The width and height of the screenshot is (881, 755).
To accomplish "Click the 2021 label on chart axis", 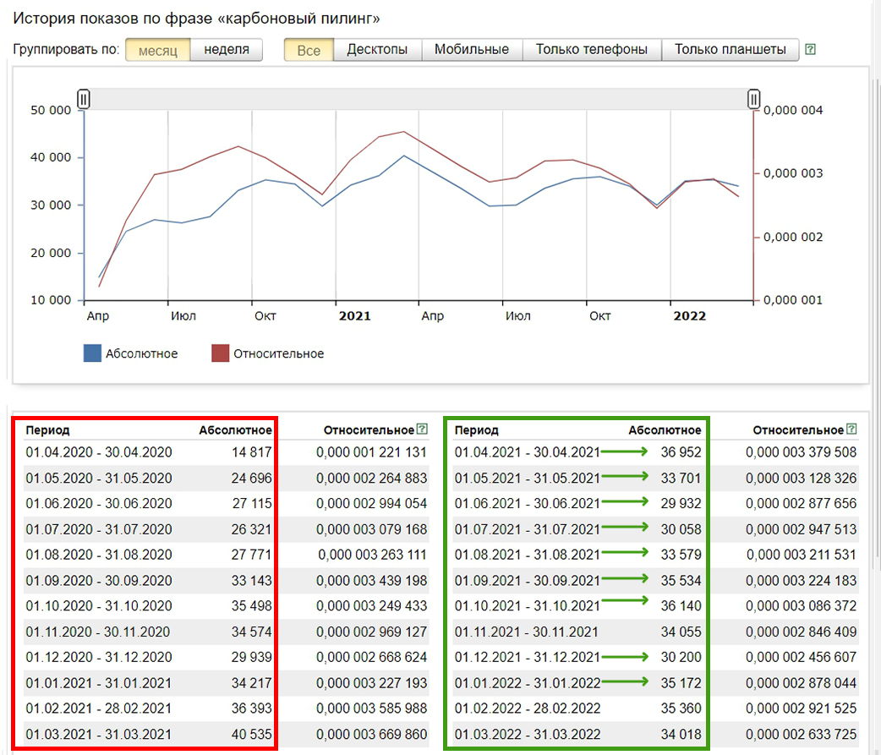I will [x=354, y=316].
